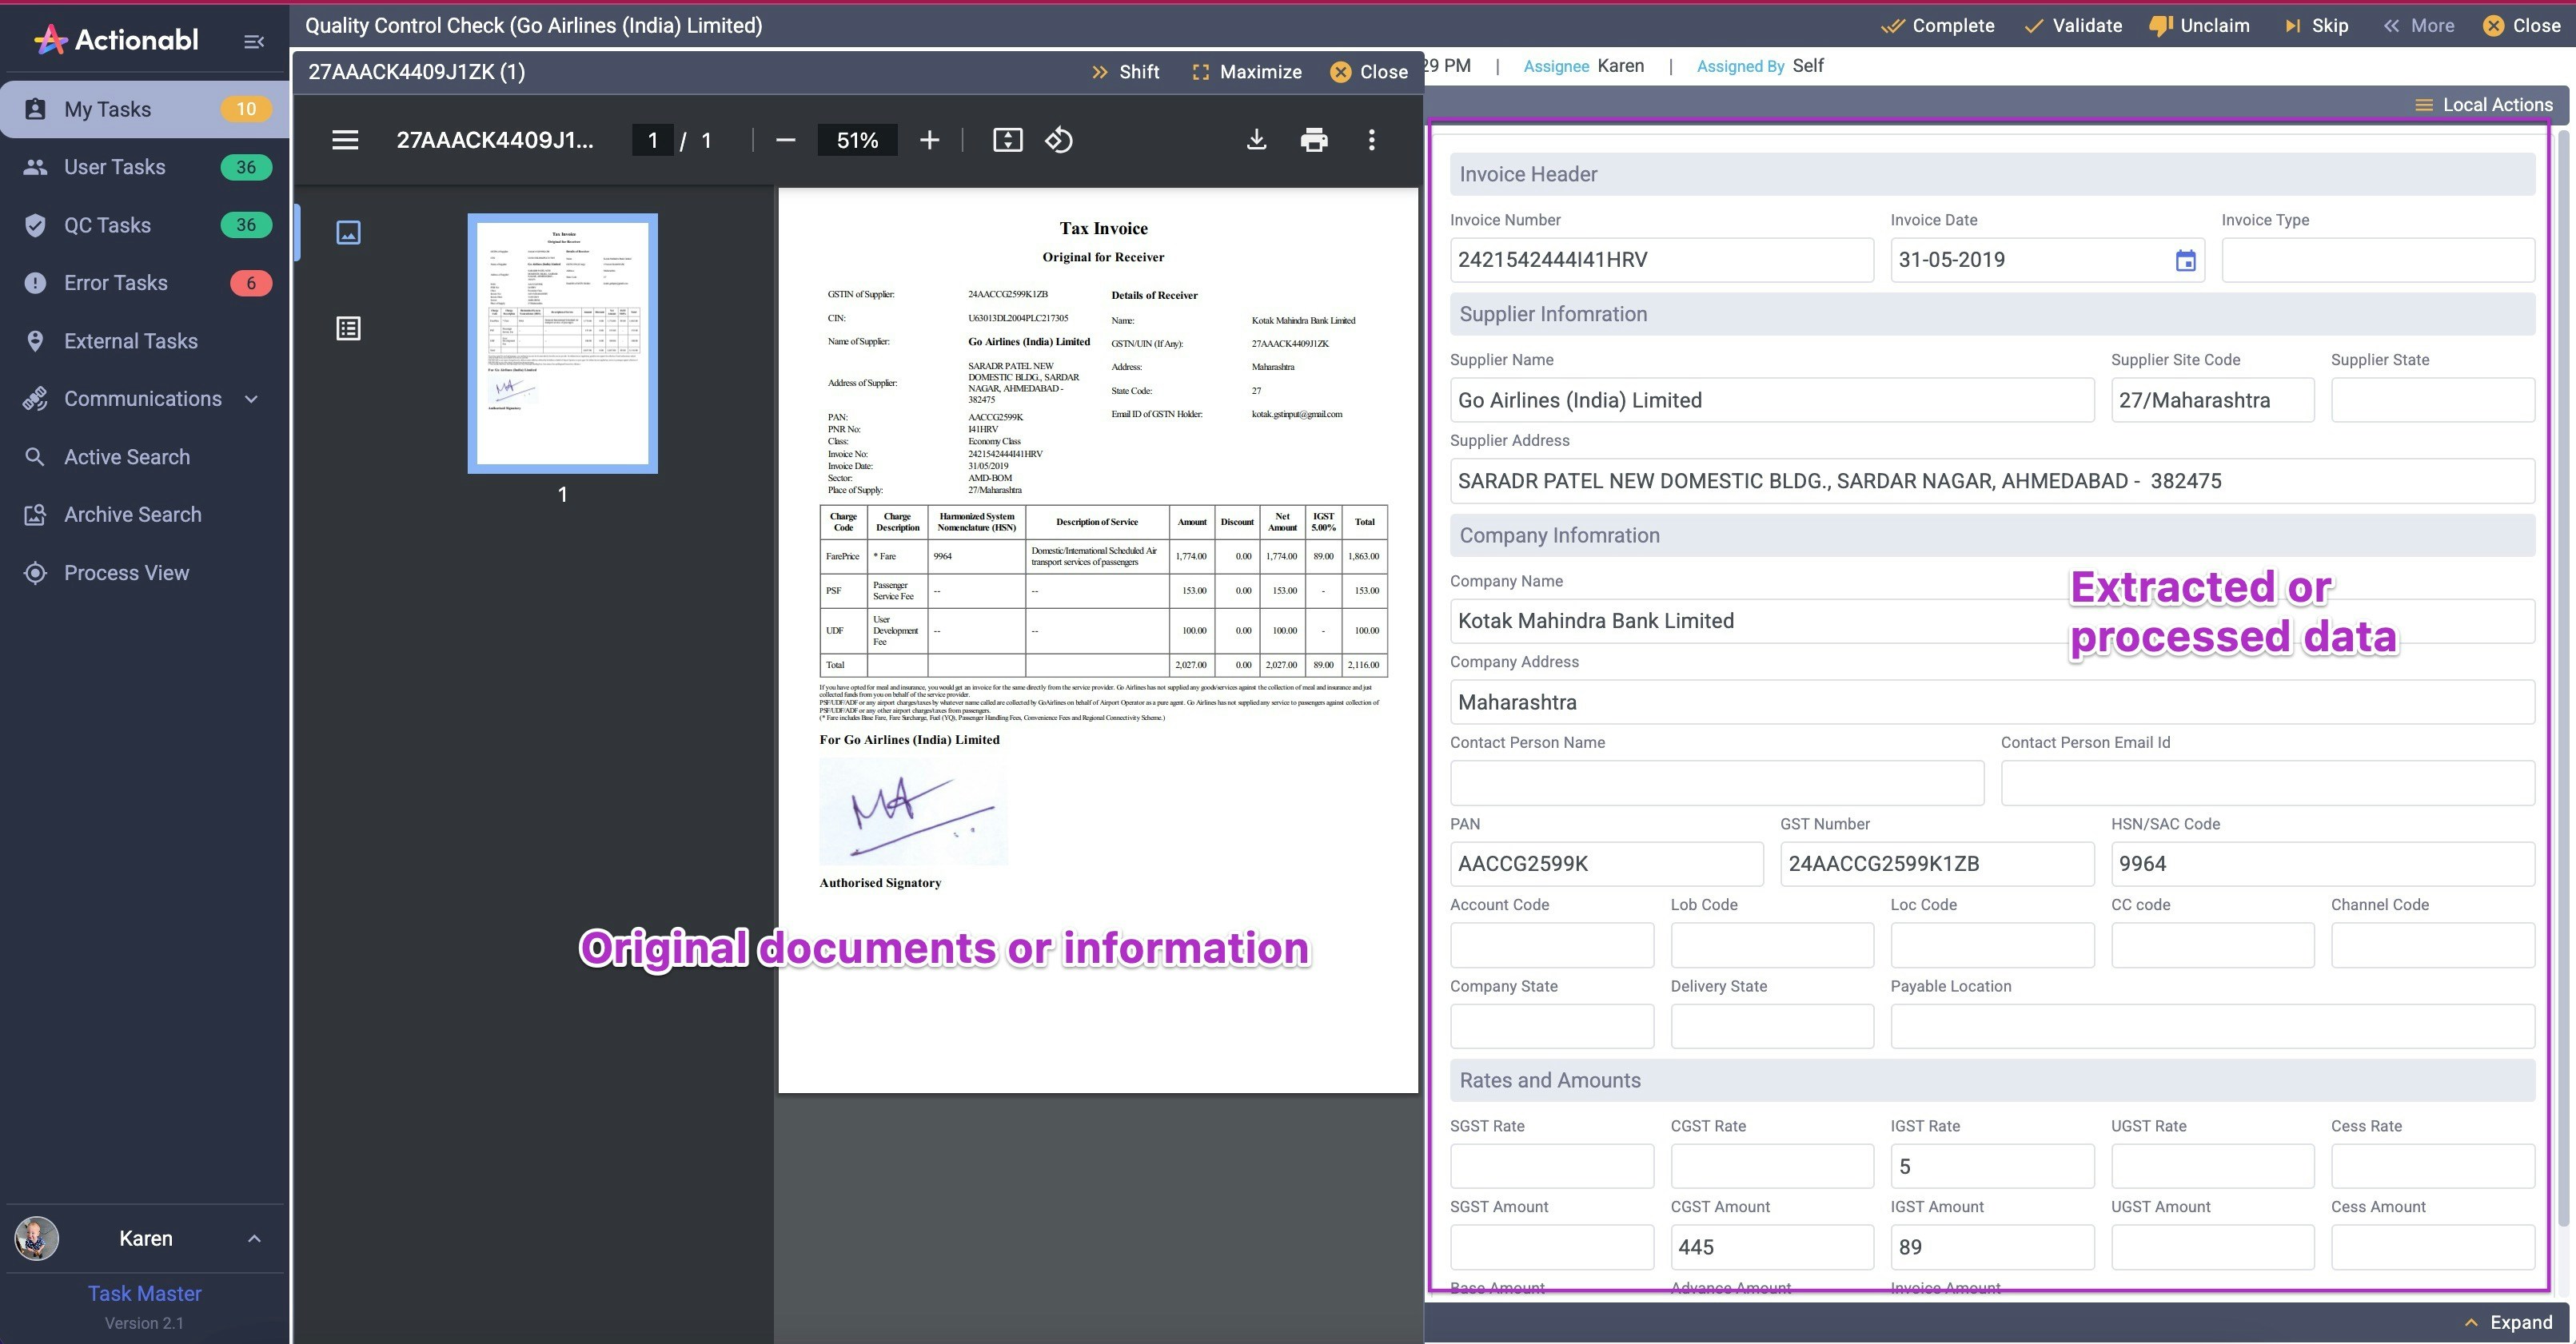Open QC Tasks in sidebar
The image size is (2576, 1344).
108,225
